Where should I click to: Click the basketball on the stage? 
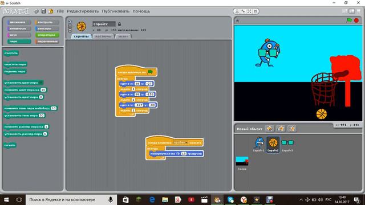point(322,114)
